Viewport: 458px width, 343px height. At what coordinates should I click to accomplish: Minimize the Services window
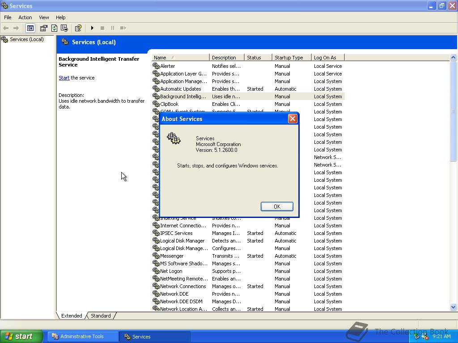pos(431,6)
